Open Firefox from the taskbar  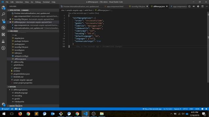click(x=20, y=114)
